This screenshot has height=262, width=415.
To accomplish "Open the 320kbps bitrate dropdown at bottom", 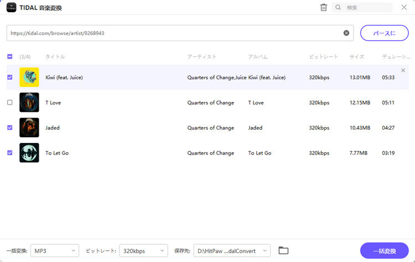I will pyautogui.click(x=143, y=250).
